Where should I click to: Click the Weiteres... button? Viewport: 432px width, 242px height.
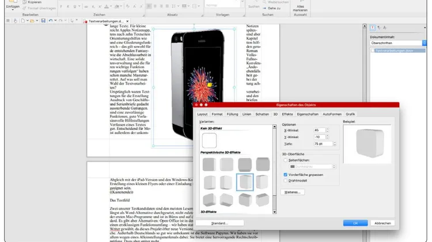pyautogui.click(x=292, y=192)
